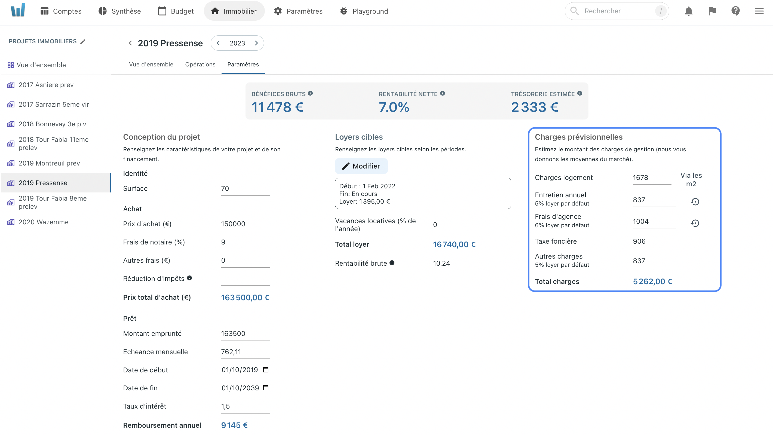Click the Taxe foncière input field
The height and width of the screenshot is (435, 773).
point(657,241)
